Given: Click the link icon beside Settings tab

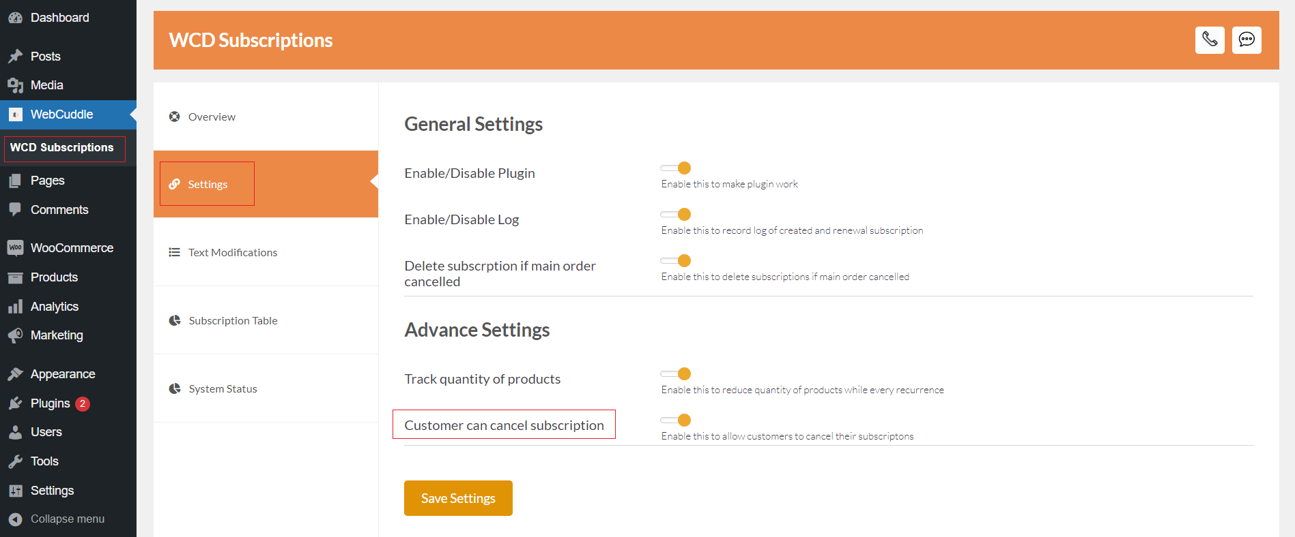Looking at the screenshot, I should 175,184.
